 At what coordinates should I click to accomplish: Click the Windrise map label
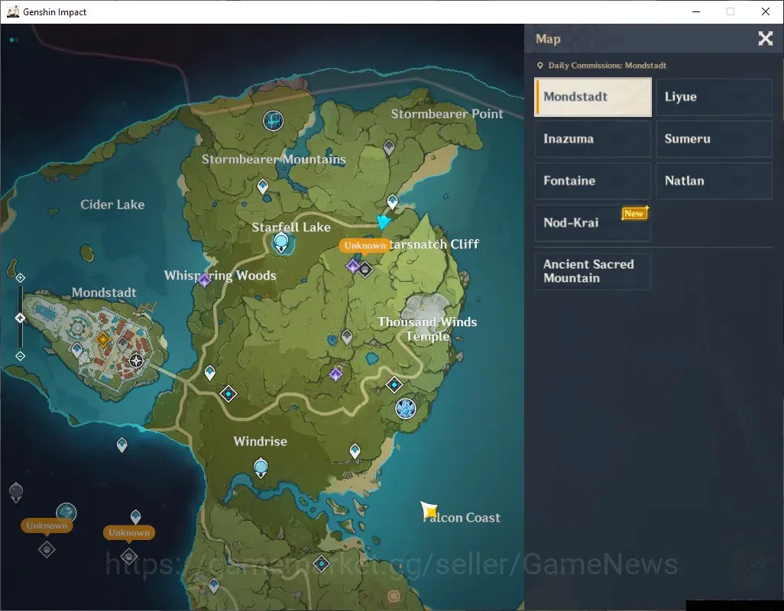(x=261, y=441)
